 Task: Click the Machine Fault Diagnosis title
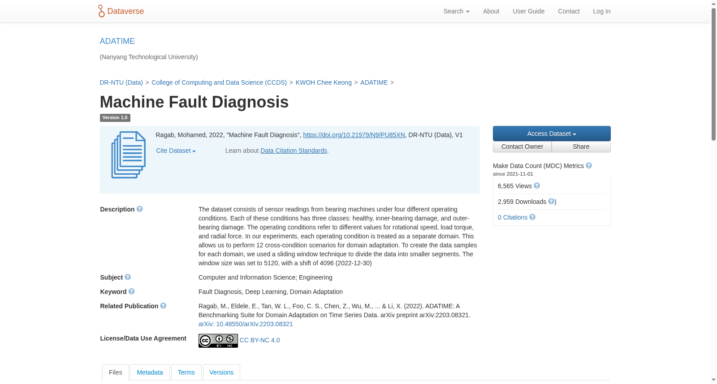194,102
